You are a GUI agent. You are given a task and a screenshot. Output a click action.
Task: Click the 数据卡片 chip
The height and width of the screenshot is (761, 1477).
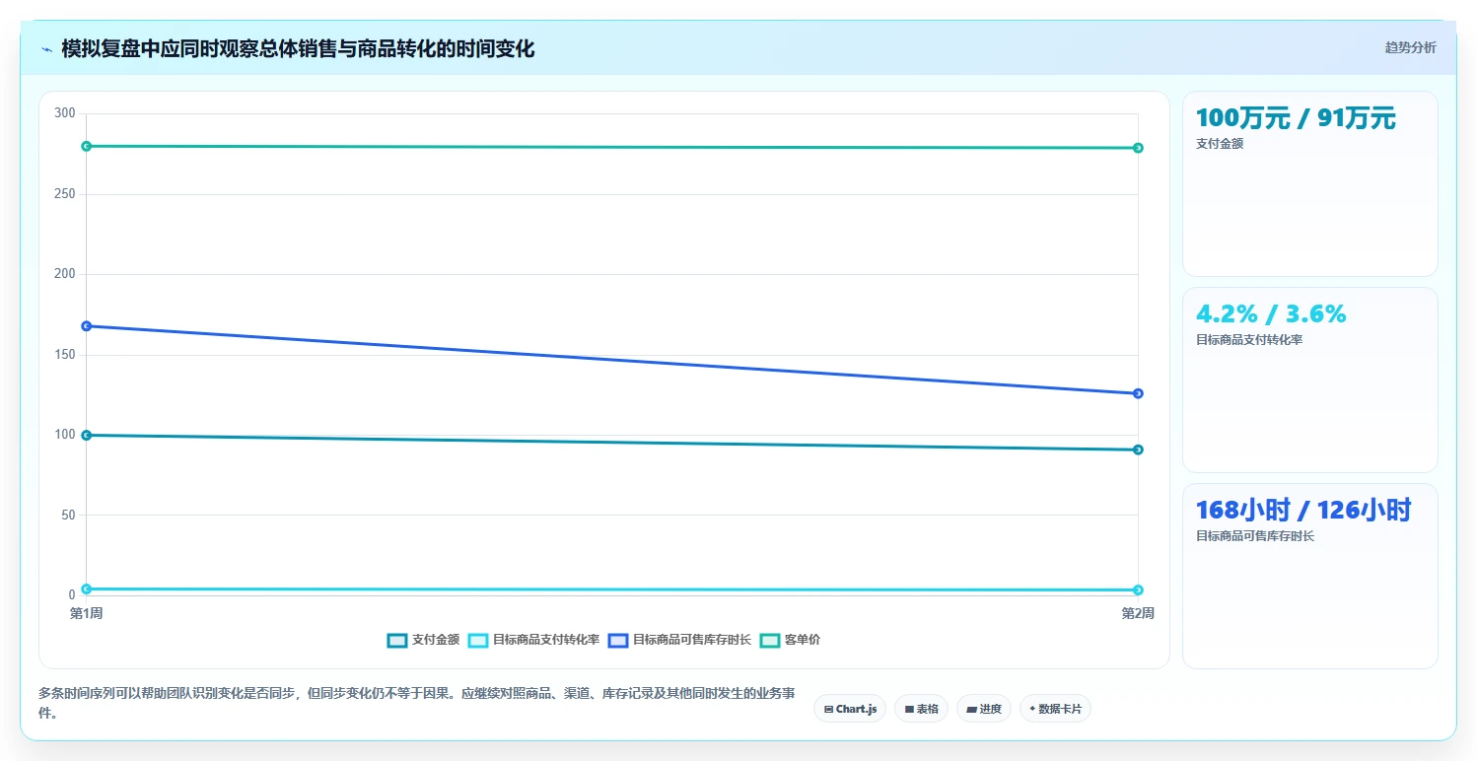point(1055,709)
